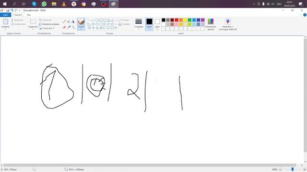Click Edit with Paint 3D button
This screenshot has width=307, height=172.
click(x=228, y=24)
